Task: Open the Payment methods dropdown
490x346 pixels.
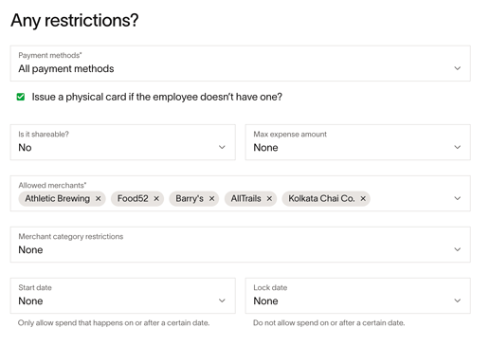Action: 241,64
